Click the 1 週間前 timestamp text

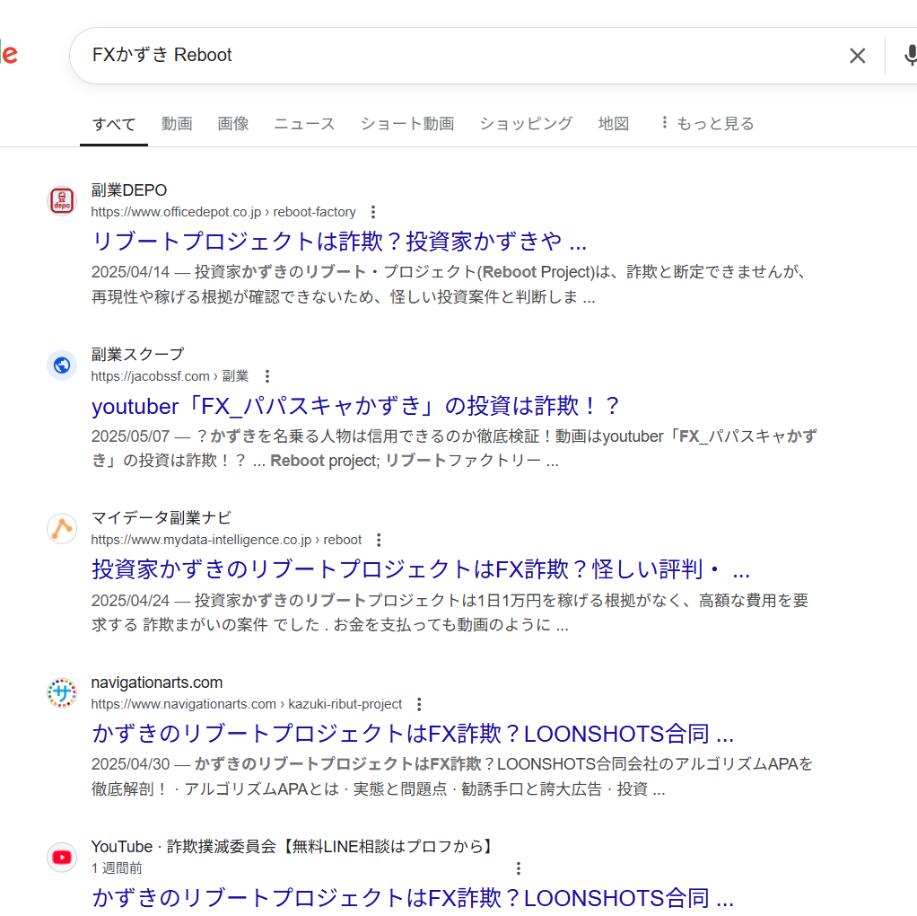[117, 868]
